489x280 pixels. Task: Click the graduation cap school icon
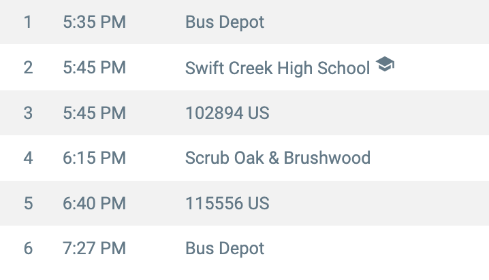pyautogui.click(x=385, y=65)
